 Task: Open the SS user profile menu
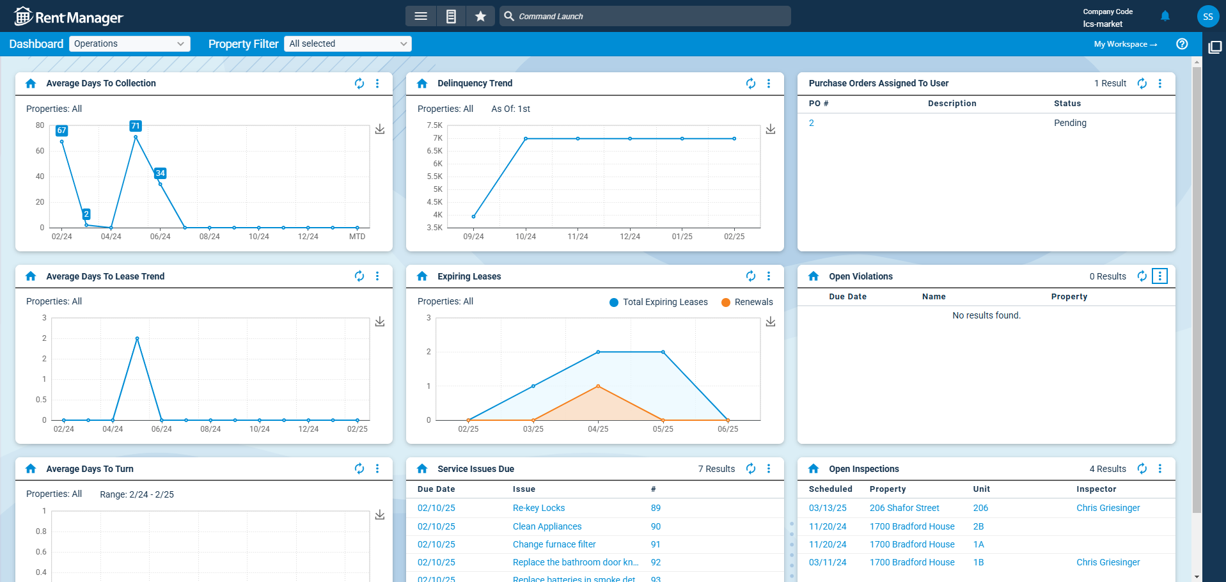pos(1207,17)
